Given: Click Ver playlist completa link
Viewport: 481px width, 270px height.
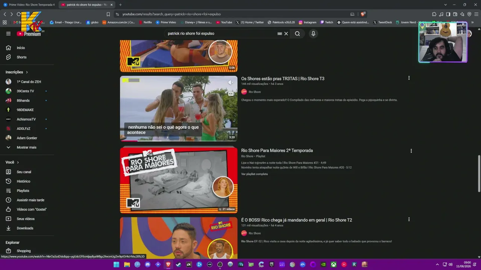Looking at the screenshot, I should pos(254,174).
